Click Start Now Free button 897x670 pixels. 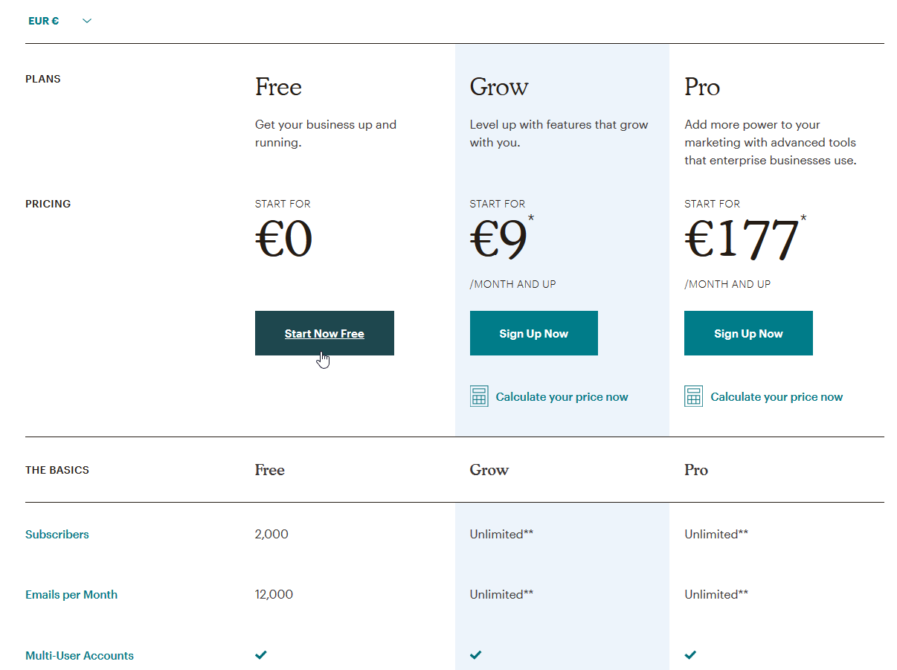(324, 333)
